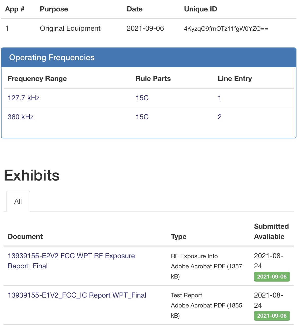The image size is (299, 326).
Task: Click the Unique ID column header
Action: [x=201, y=9]
